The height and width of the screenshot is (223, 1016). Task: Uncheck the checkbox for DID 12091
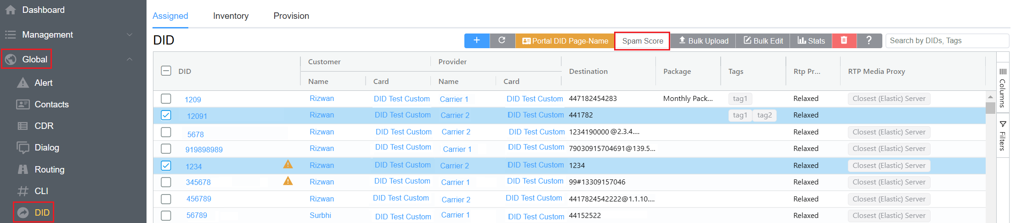(166, 115)
